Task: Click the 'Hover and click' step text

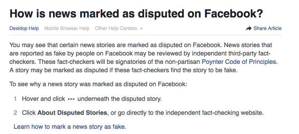Action: point(44,99)
